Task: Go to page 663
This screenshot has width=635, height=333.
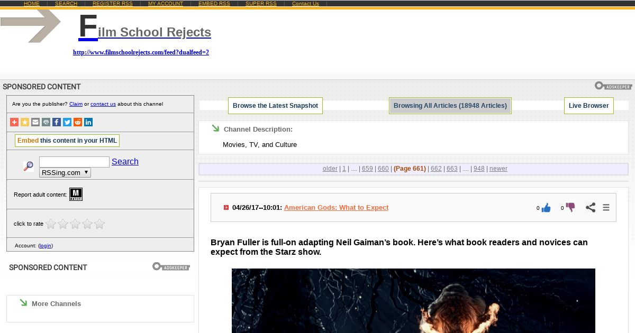Action: [452, 169]
